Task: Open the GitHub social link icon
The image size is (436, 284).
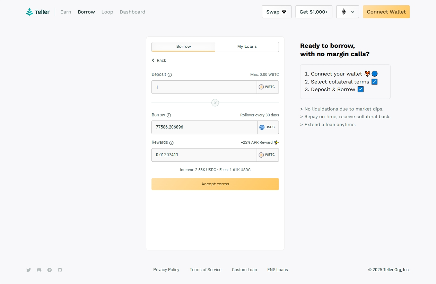Action: [x=60, y=270]
